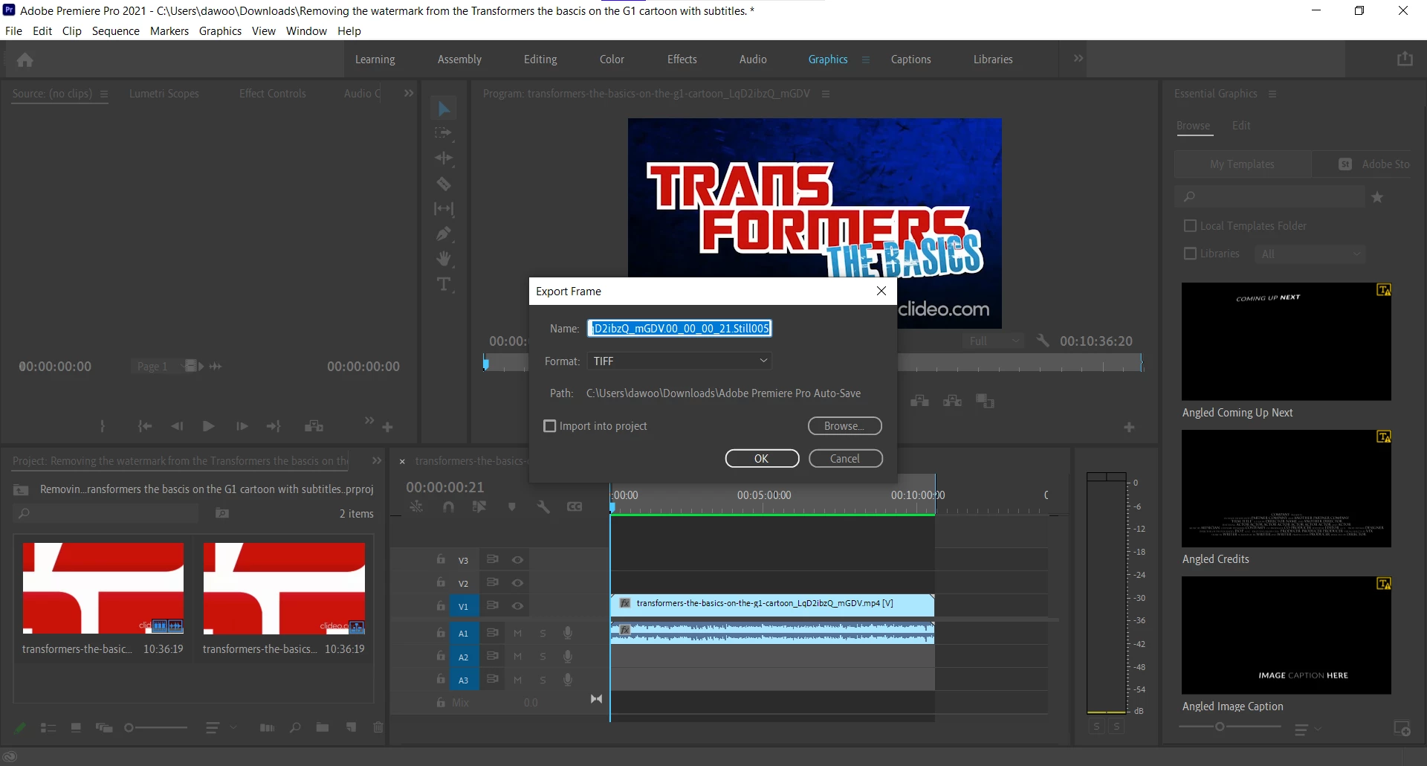This screenshot has width=1427, height=766.
Task: Click the Project panel new bin icon
Action: 322,727
